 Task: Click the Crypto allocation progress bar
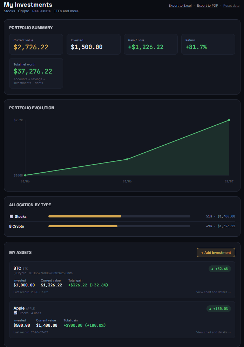click(x=119, y=226)
